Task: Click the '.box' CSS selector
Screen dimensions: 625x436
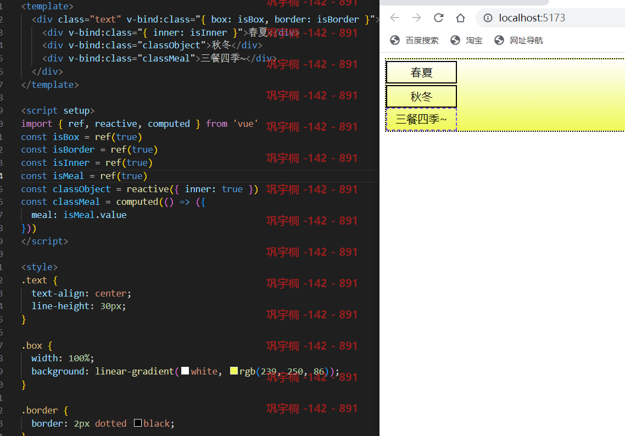Action: click(x=31, y=345)
